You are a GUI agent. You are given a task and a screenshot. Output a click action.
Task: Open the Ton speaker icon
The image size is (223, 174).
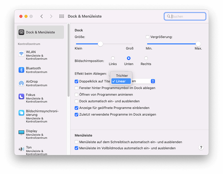coord(21,149)
